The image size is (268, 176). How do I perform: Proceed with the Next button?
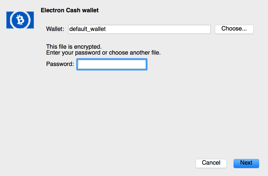coord(246,163)
